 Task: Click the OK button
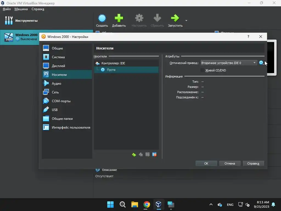click(x=206, y=163)
